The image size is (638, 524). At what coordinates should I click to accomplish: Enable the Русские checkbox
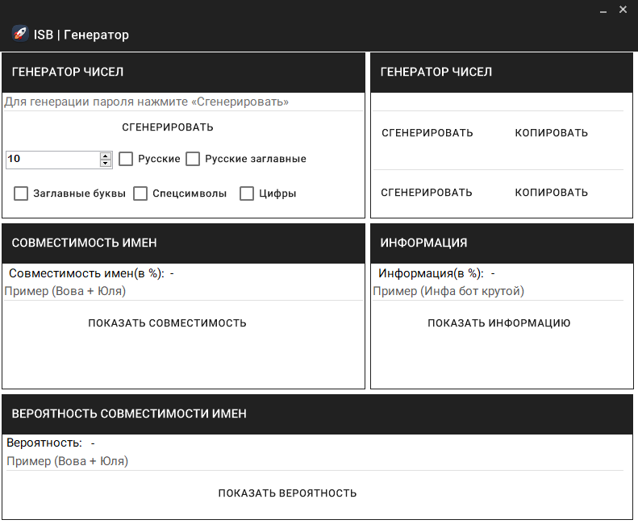(126, 159)
